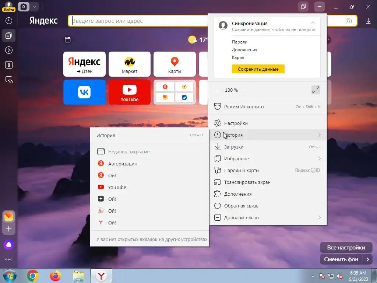Viewport: 377px width, 283px height.
Task: Click the Яндекс logo
Action: [43, 21]
